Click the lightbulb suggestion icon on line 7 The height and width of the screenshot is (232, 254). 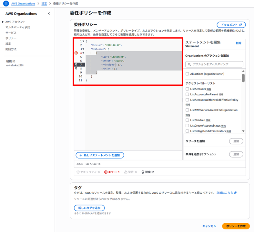pyautogui.click(x=76, y=65)
